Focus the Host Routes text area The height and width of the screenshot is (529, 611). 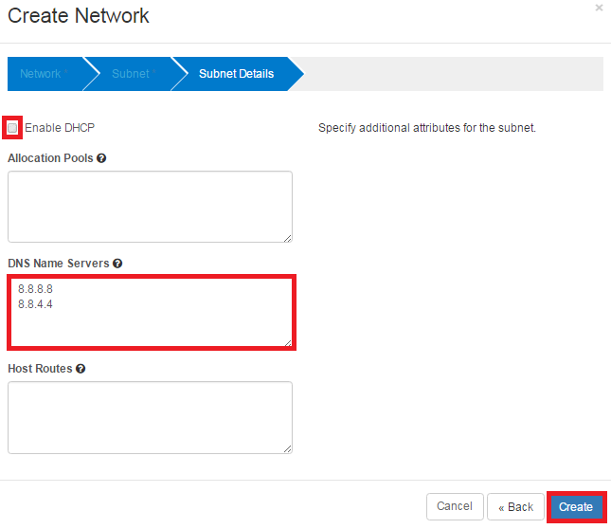tap(150, 417)
